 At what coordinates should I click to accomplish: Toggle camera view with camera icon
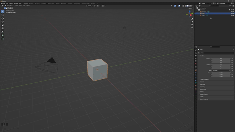pyautogui.click(x=192, y=25)
